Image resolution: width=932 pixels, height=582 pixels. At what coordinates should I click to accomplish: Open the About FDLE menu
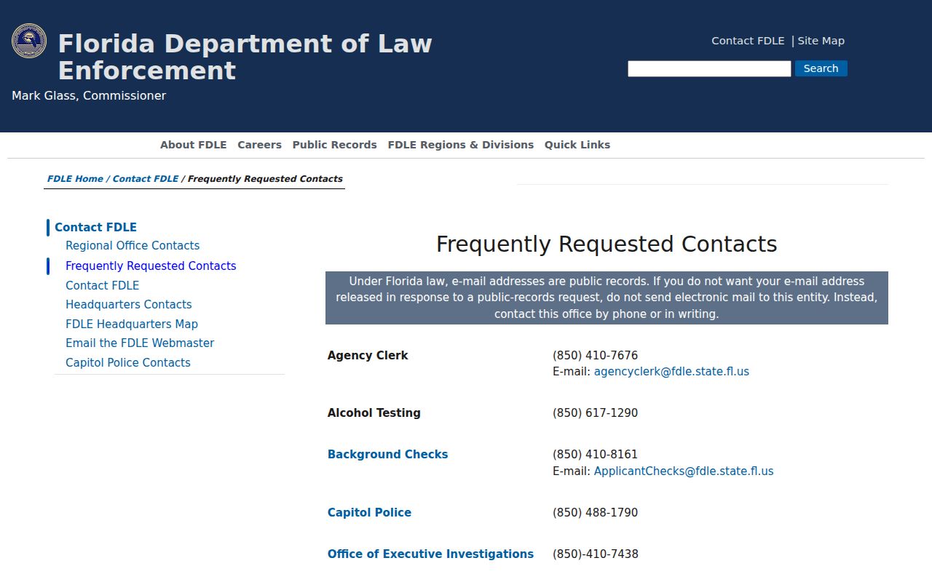(194, 145)
